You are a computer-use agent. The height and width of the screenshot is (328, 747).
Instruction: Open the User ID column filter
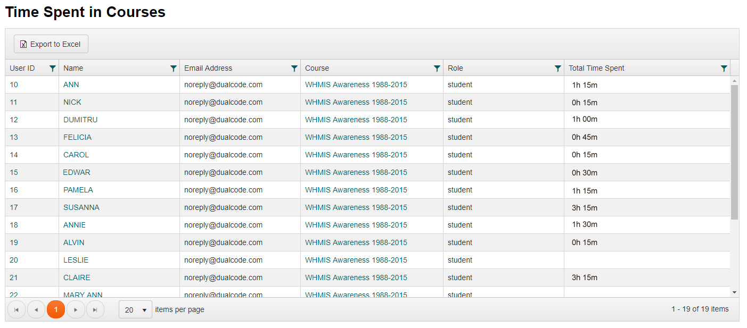[x=52, y=68]
